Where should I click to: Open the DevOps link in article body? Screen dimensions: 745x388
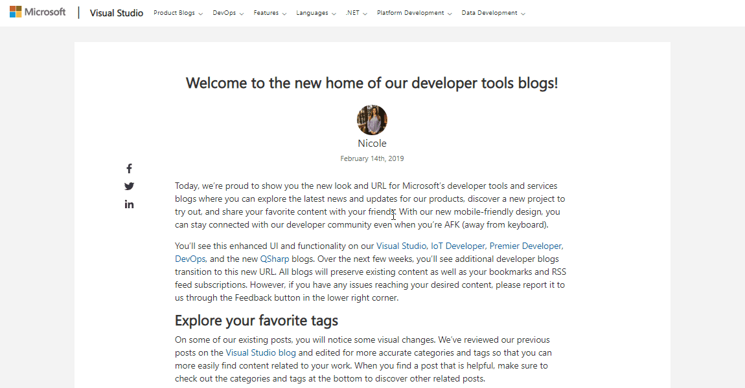tap(190, 259)
